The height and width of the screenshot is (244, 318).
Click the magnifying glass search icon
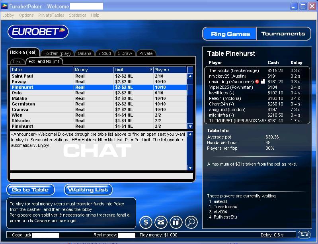point(191,222)
